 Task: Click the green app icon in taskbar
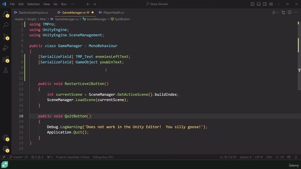point(5,164)
